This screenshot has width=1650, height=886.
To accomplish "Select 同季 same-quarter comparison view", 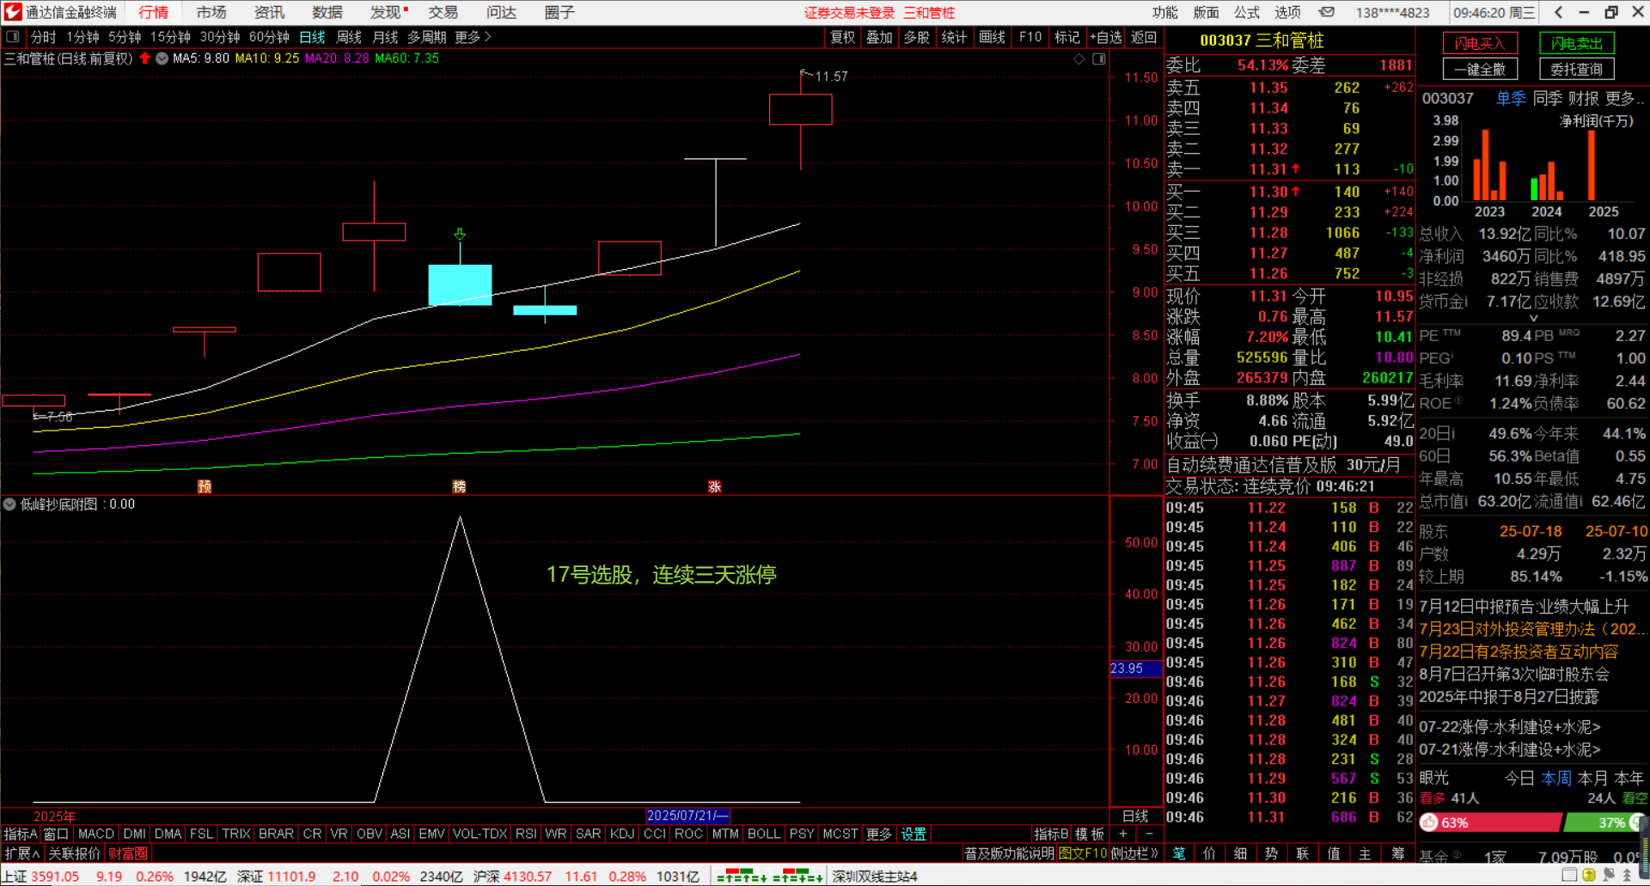I will (1548, 99).
